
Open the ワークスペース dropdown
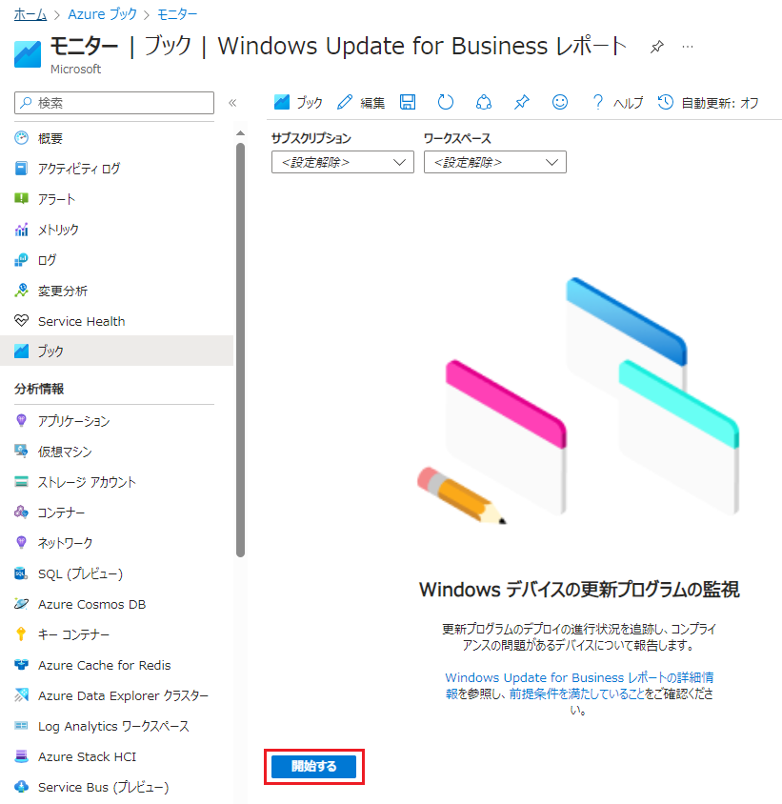click(495, 162)
